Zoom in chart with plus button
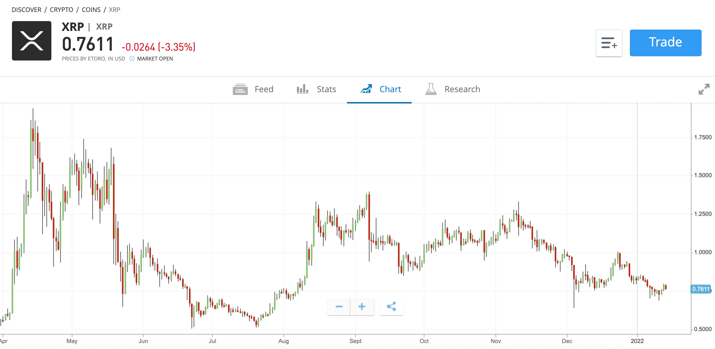Viewport: 715px width, 349px height. coord(362,307)
